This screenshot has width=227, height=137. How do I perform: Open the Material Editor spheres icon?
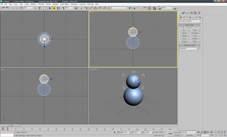[155, 8]
